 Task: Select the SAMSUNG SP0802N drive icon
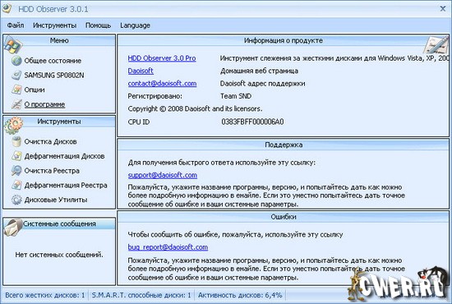coord(16,76)
